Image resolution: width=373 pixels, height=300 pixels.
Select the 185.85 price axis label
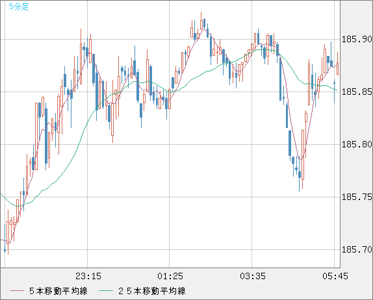(x=357, y=92)
